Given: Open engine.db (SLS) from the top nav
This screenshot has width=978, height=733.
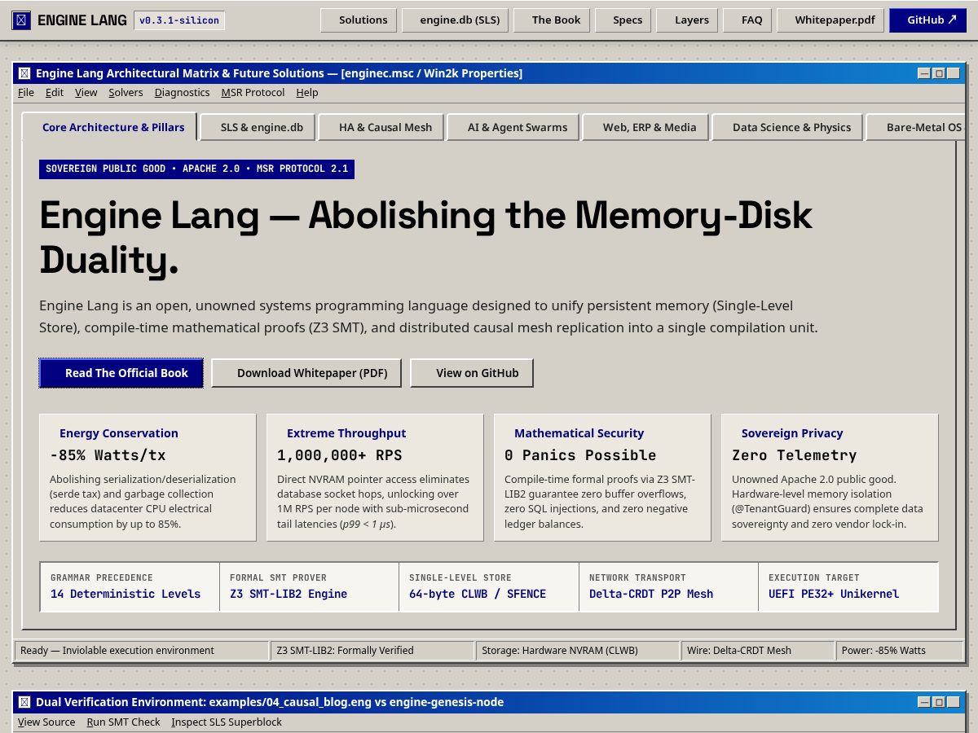Looking at the screenshot, I should [456, 20].
